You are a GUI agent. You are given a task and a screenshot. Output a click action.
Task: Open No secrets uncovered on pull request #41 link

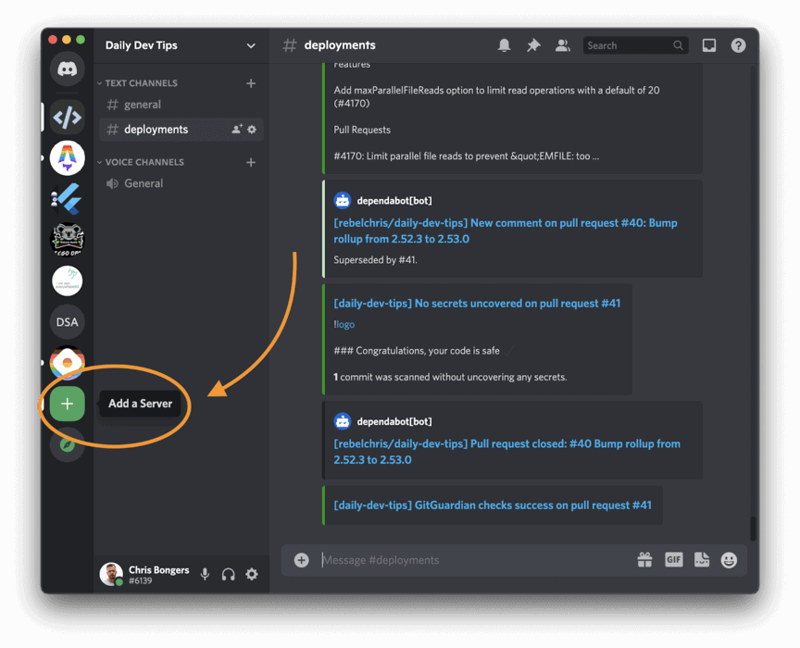click(x=477, y=303)
